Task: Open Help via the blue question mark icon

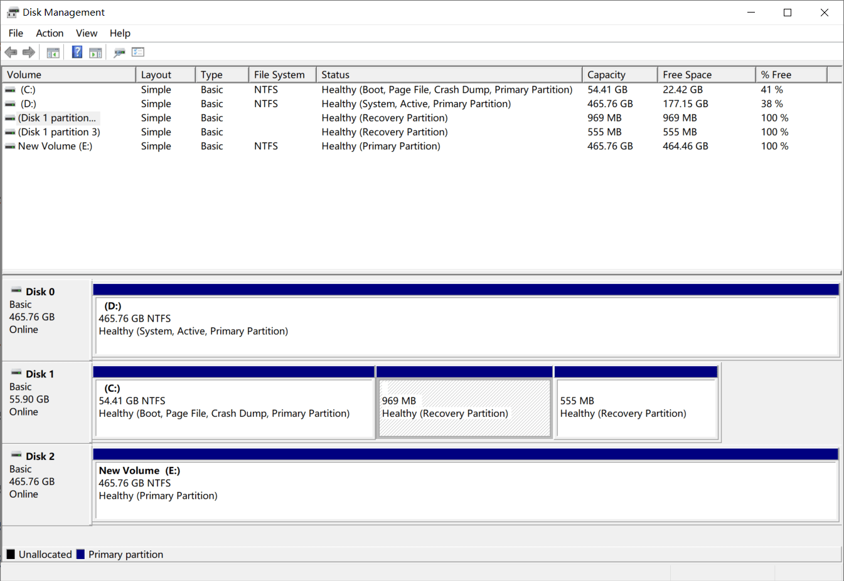Action: coord(77,52)
